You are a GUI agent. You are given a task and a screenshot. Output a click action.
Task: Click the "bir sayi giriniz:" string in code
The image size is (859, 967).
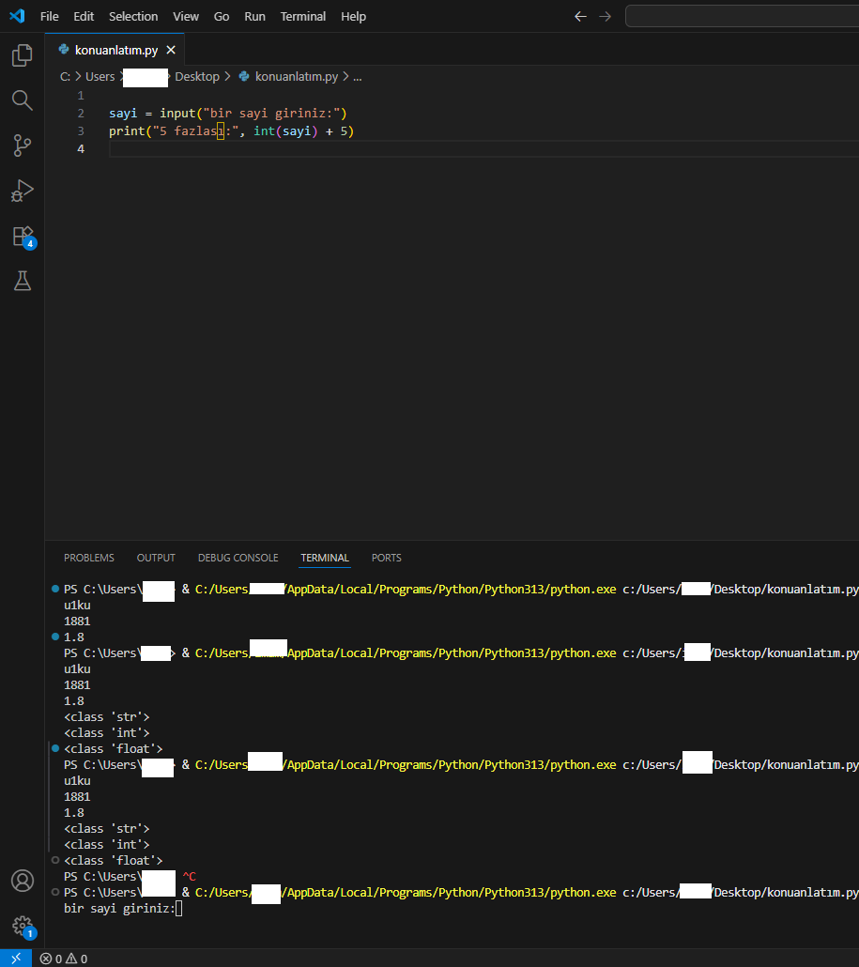271,114
